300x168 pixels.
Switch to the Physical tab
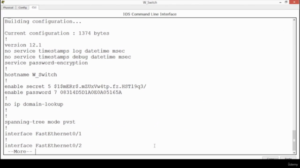(x=8, y=7)
